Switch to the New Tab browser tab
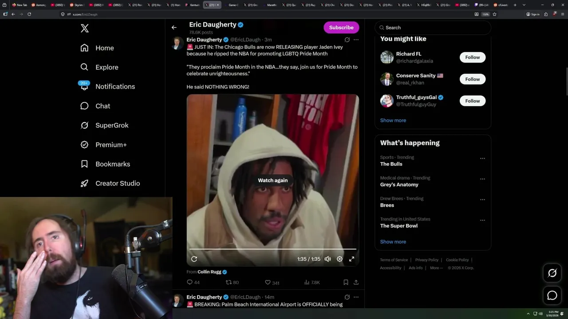The height and width of the screenshot is (319, 568). point(20,5)
